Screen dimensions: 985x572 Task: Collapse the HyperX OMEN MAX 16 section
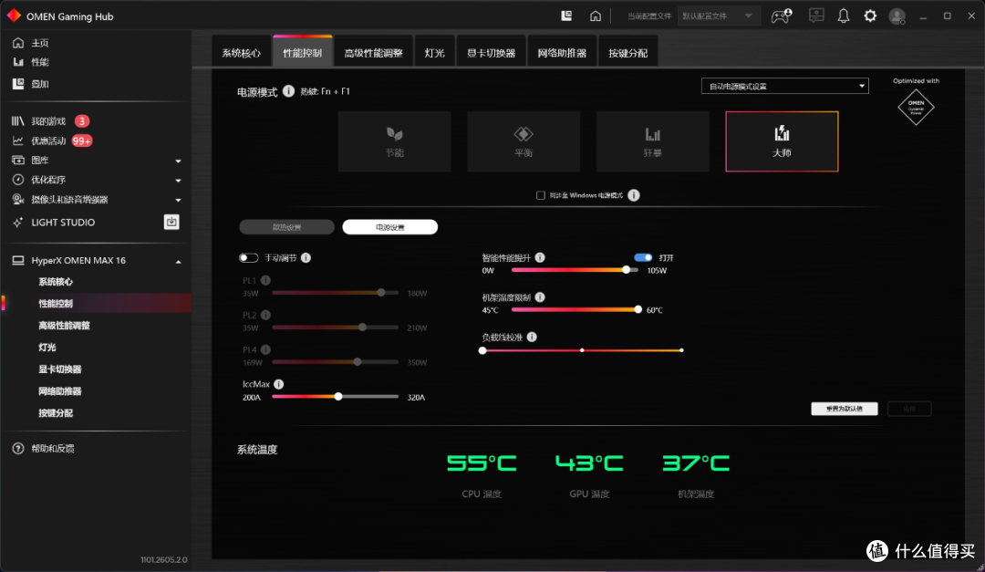click(179, 261)
